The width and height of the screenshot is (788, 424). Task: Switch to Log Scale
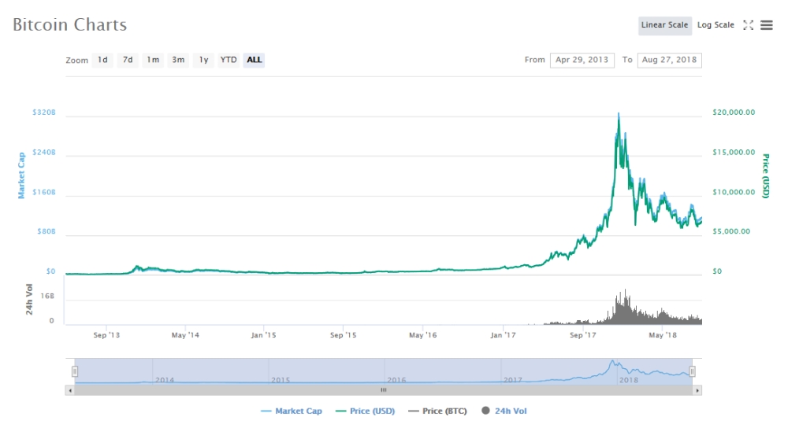tap(716, 25)
